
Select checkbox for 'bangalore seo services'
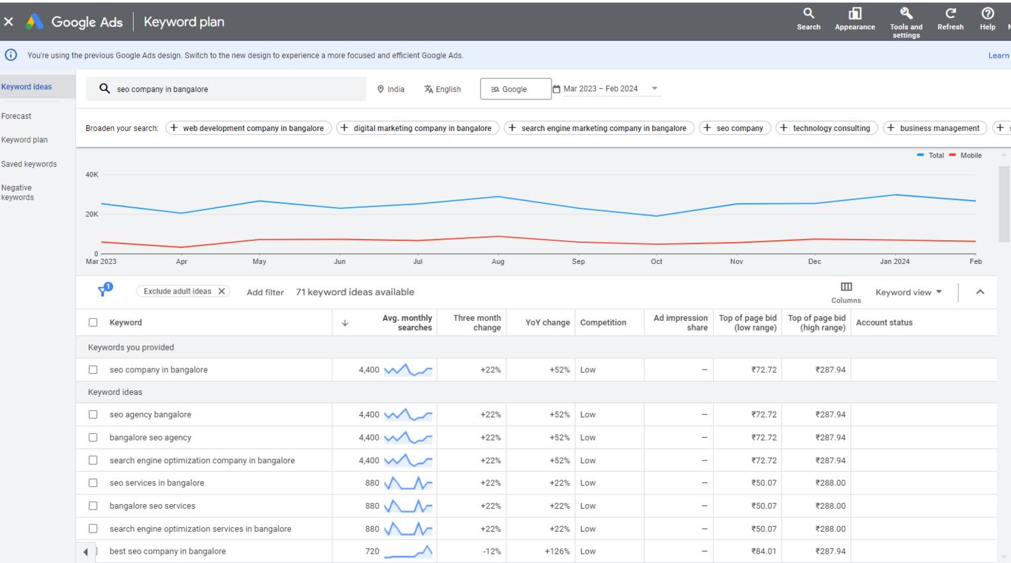point(93,506)
